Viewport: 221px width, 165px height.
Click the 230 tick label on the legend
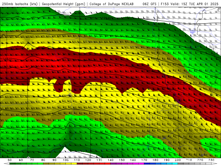pyautogui.click(x=211, y=160)
